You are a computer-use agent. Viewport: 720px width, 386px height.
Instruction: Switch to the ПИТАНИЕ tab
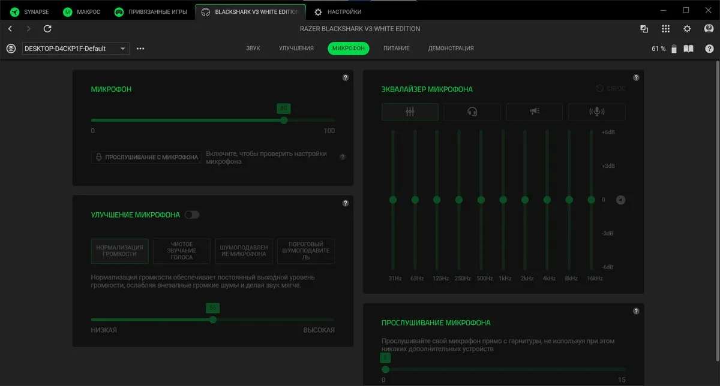397,49
